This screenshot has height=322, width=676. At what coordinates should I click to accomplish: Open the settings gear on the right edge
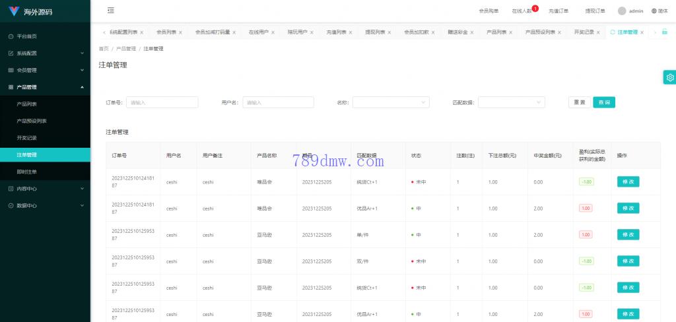point(669,77)
